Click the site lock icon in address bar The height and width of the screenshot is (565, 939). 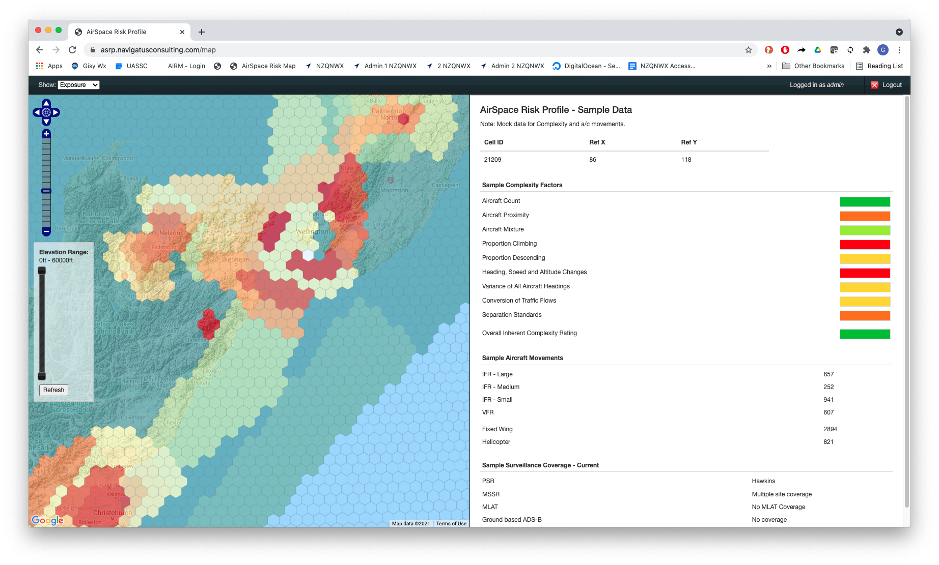[93, 50]
